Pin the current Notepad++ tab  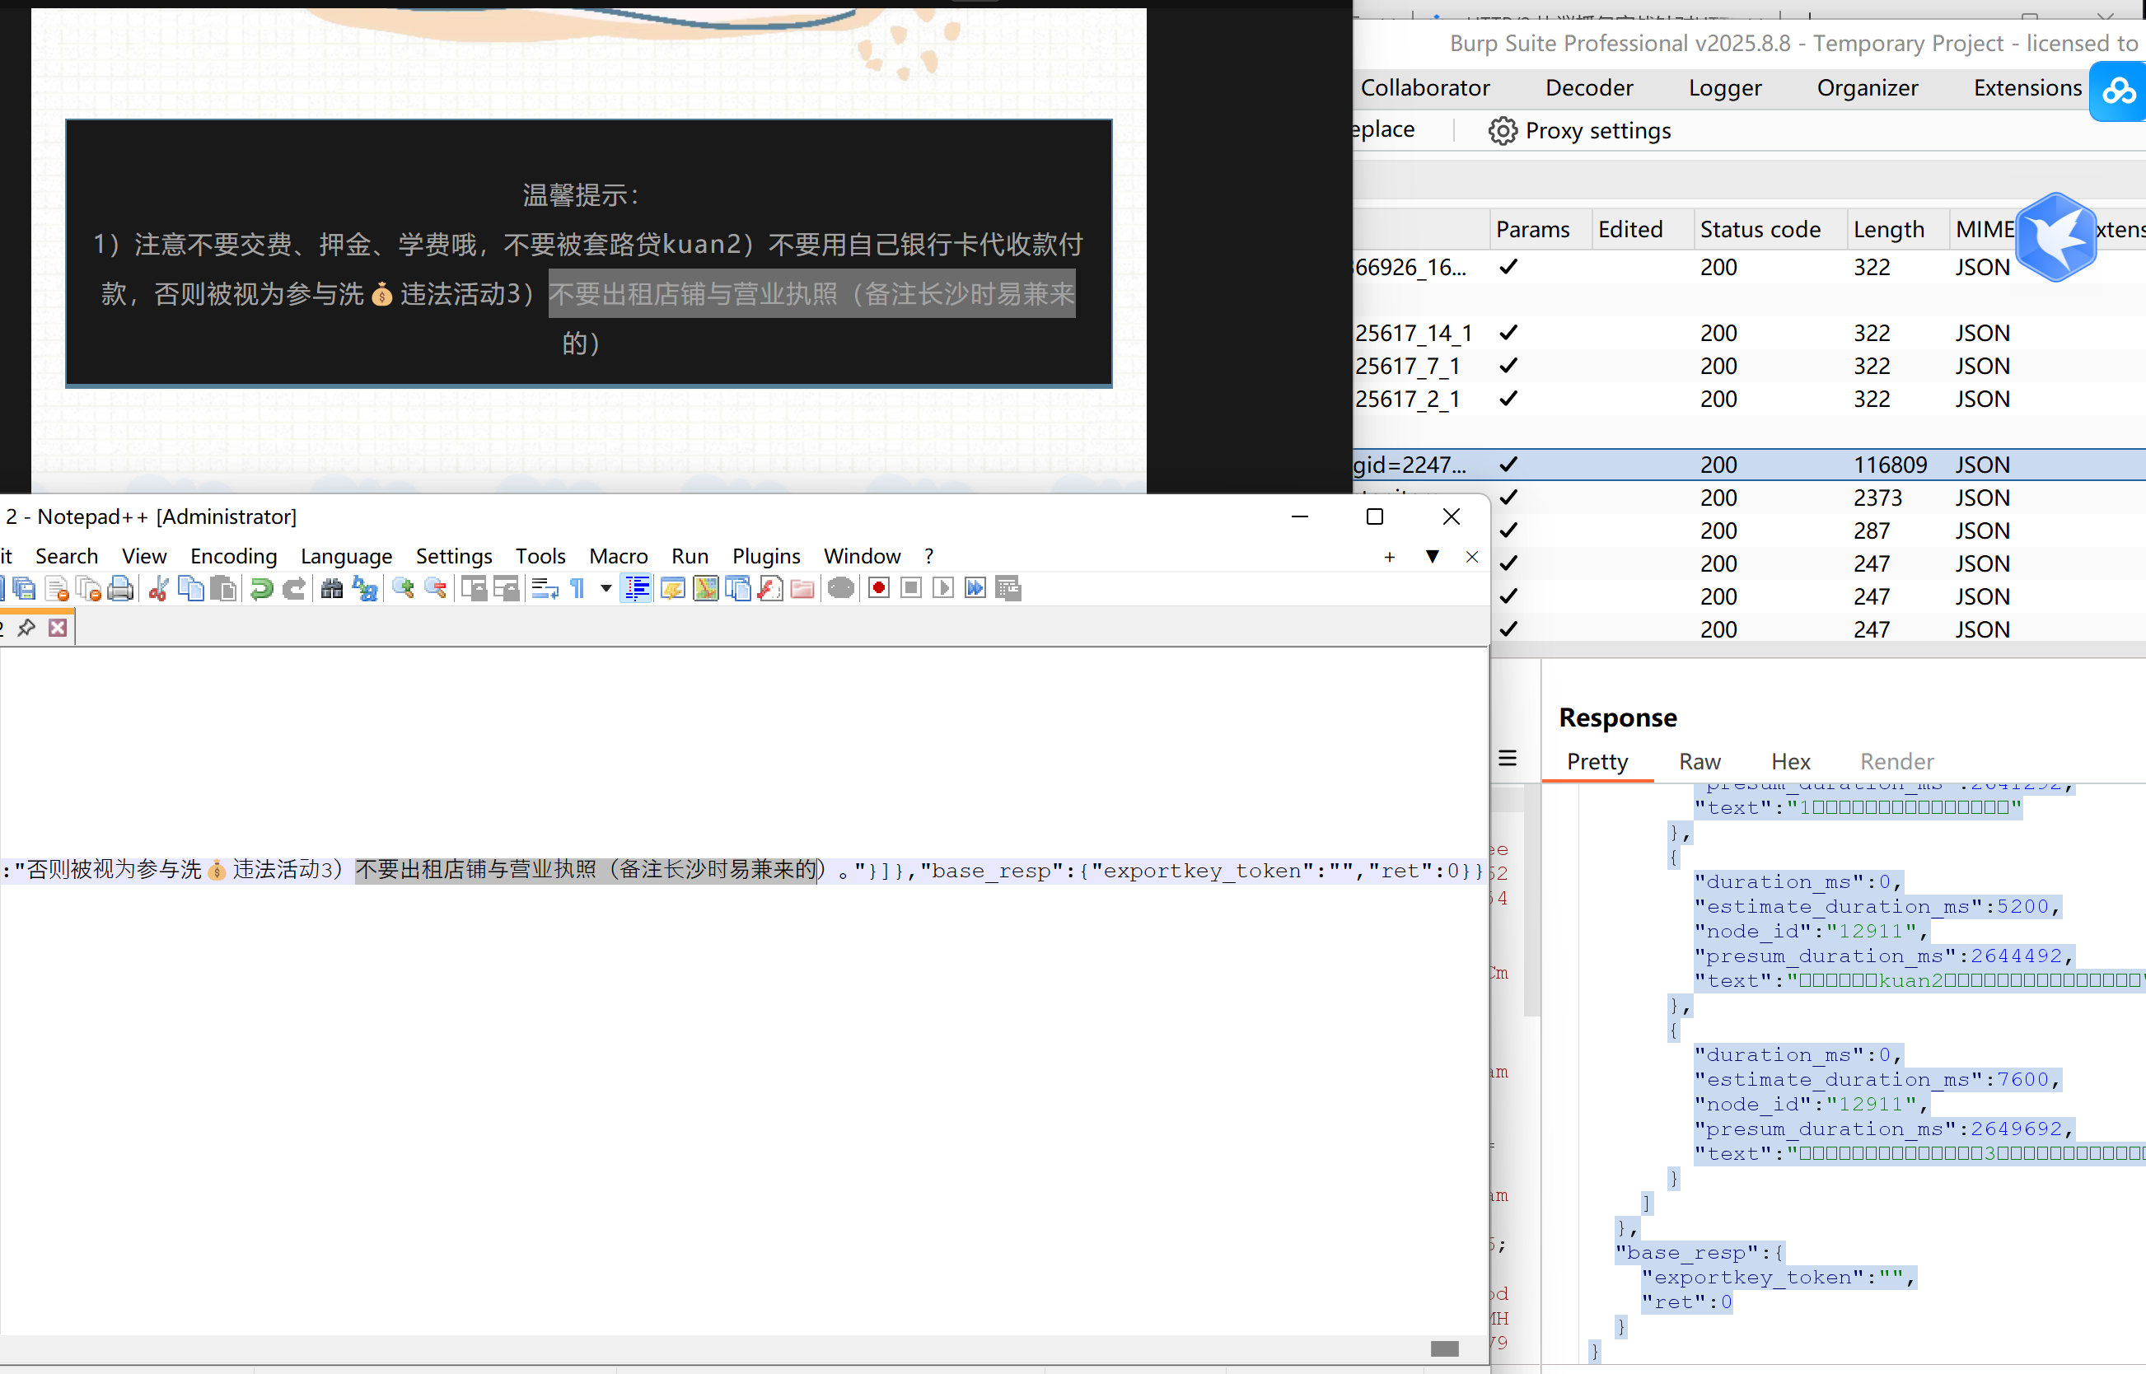click(x=26, y=629)
